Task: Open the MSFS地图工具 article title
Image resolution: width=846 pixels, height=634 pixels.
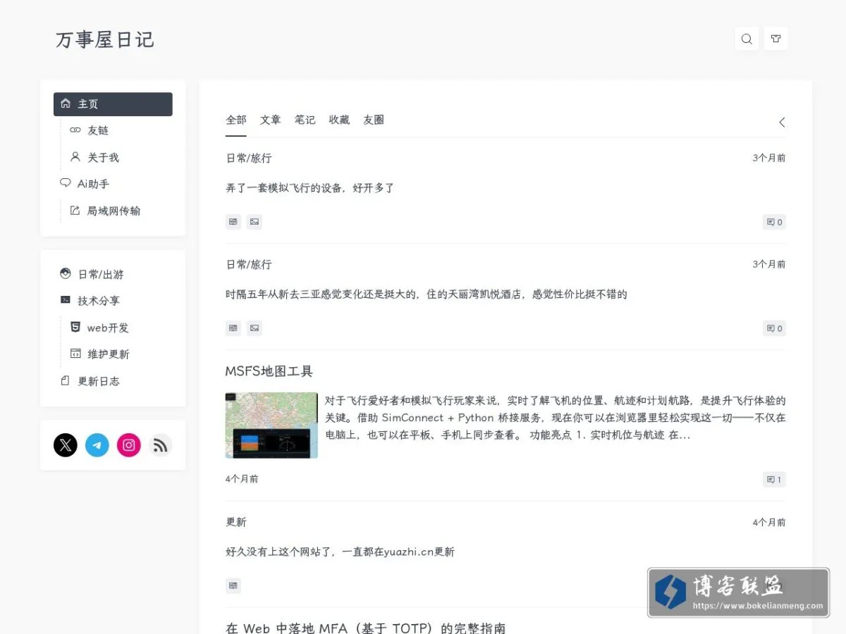Action: pyautogui.click(x=269, y=371)
